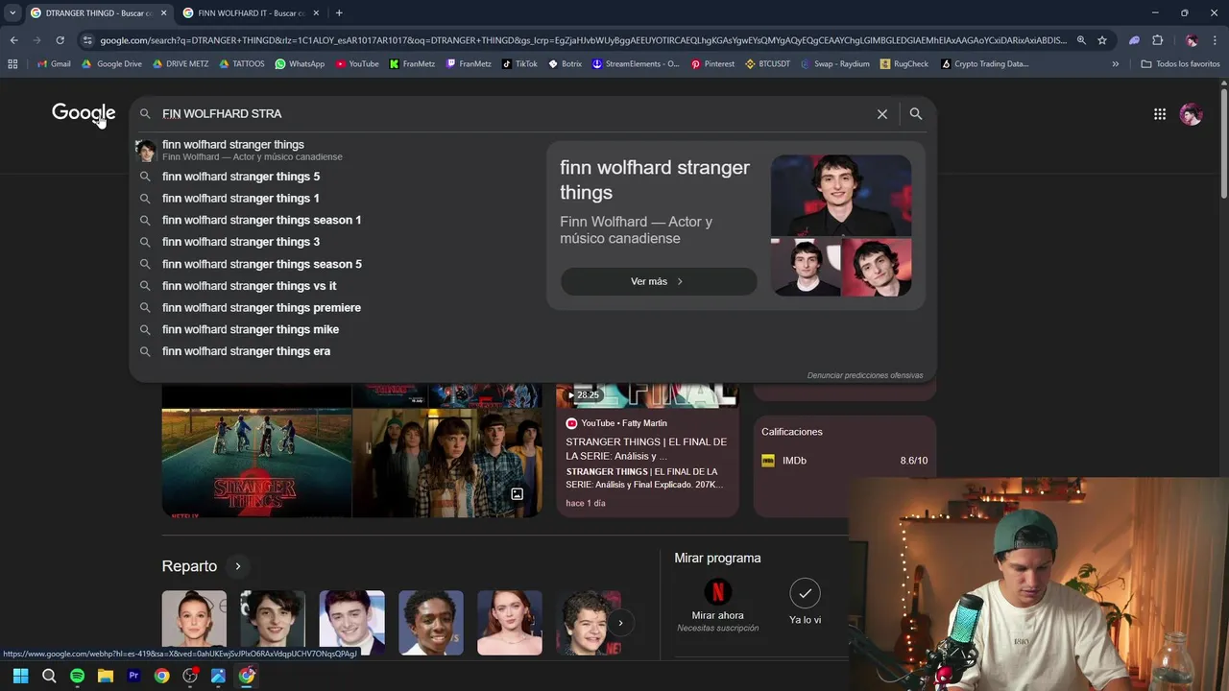1229x691 pixels.
Task: Click the image search lens icon on photo
Action: coord(517,494)
